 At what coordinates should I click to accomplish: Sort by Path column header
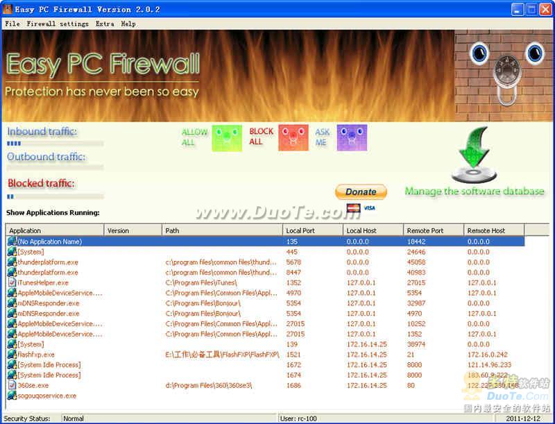click(222, 230)
